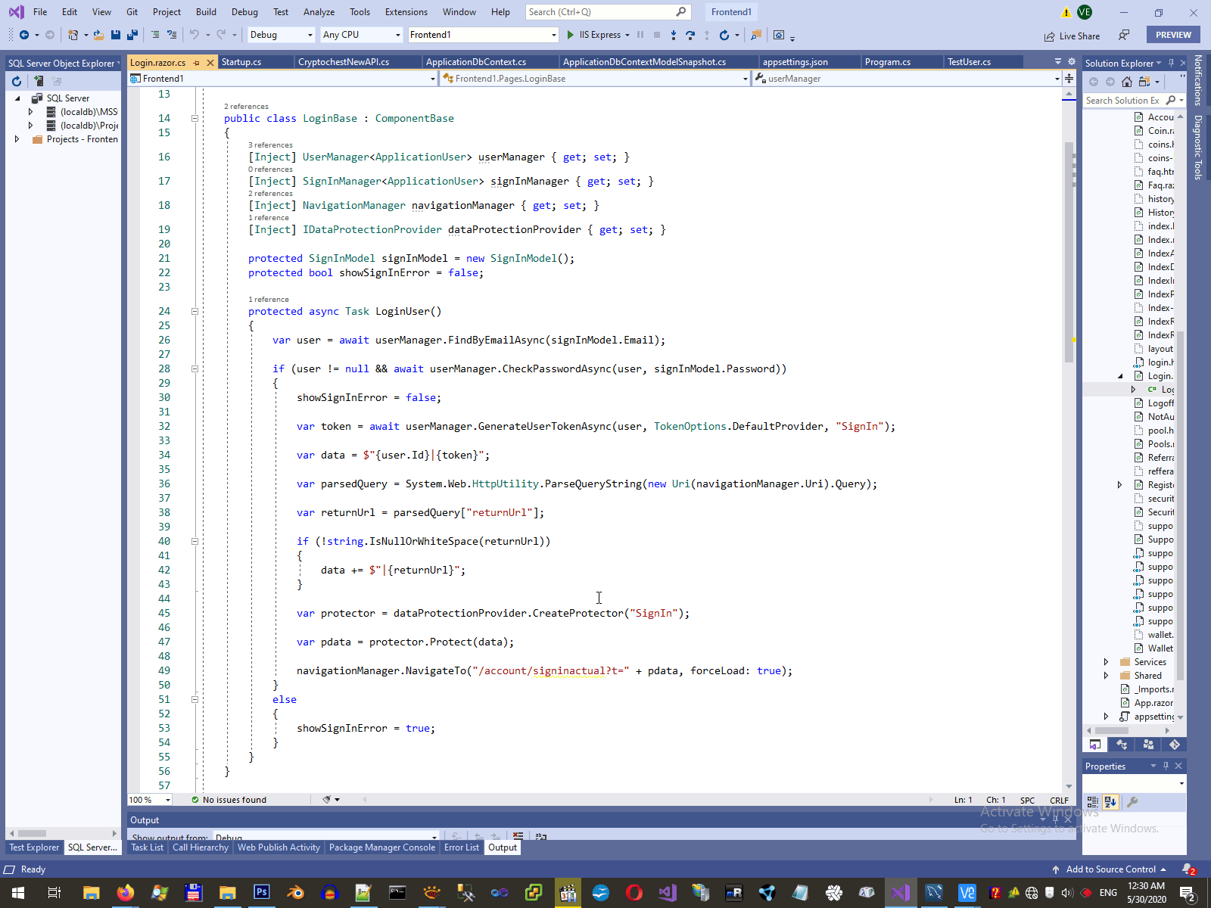
Task: Click the split editor icon above scrollbar
Action: [x=1069, y=79]
